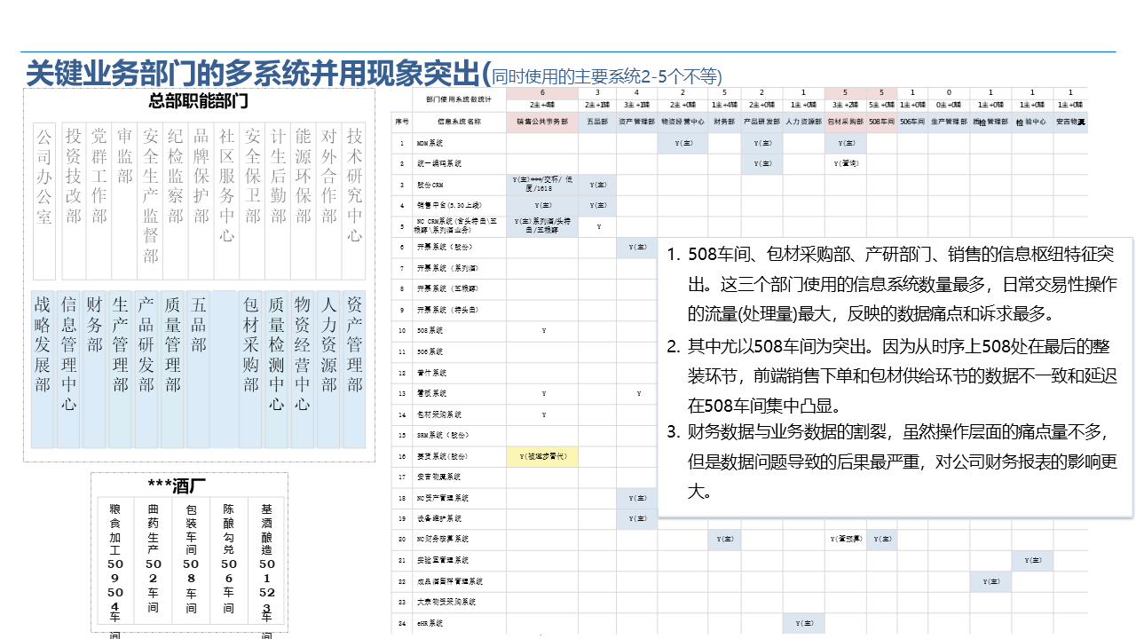Click the 508车间 table column header

point(882,122)
